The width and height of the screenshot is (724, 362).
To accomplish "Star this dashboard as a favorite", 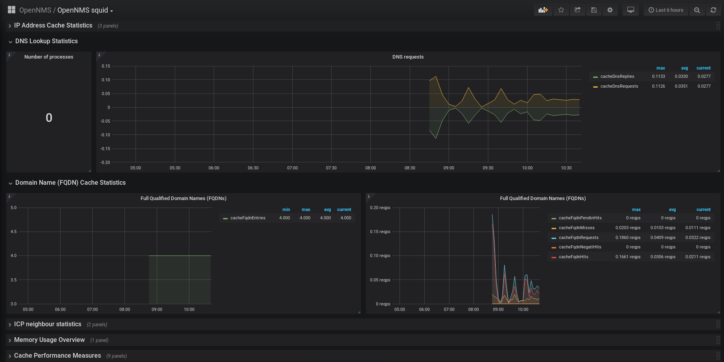I will pyautogui.click(x=561, y=10).
